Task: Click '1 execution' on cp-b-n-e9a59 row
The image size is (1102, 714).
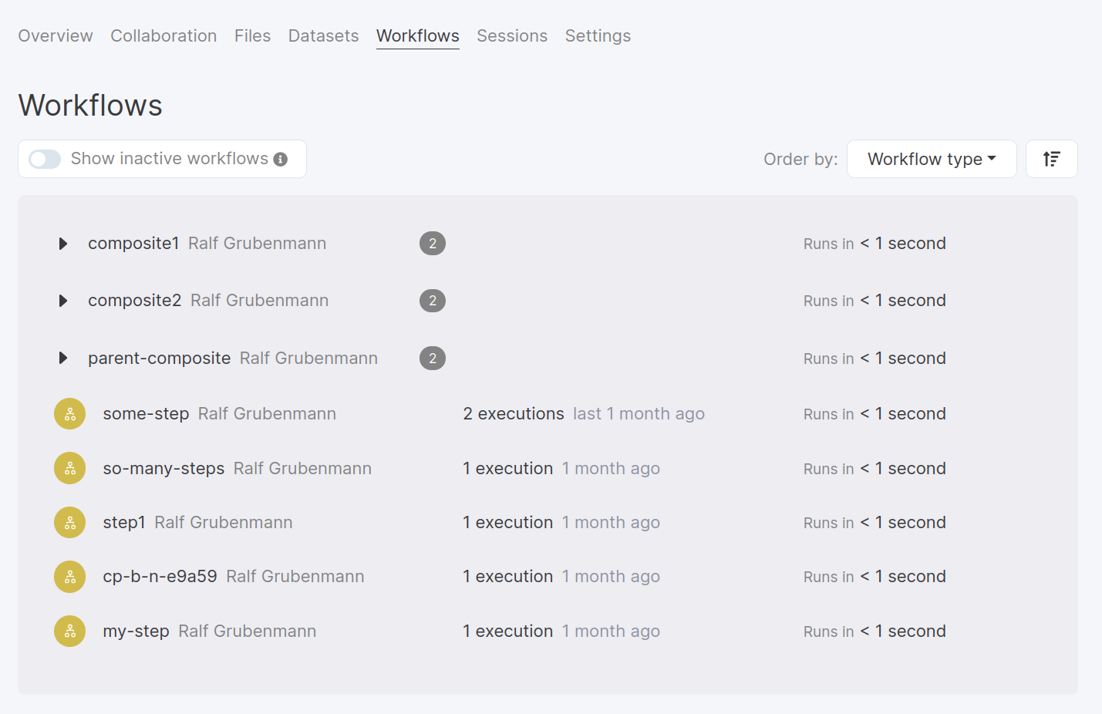Action: tap(507, 577)
